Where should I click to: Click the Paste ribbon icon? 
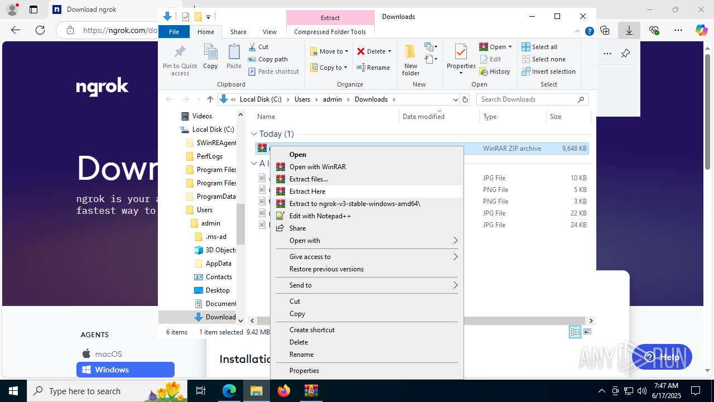(x=234, y=57)
